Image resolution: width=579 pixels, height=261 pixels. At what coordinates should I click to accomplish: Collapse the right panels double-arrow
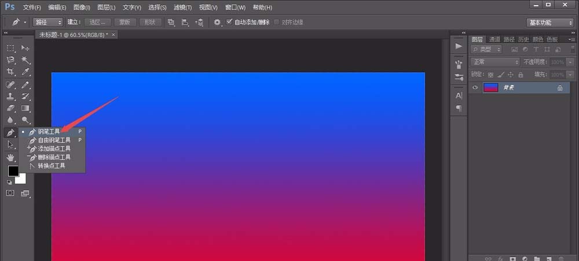point(572,32)
